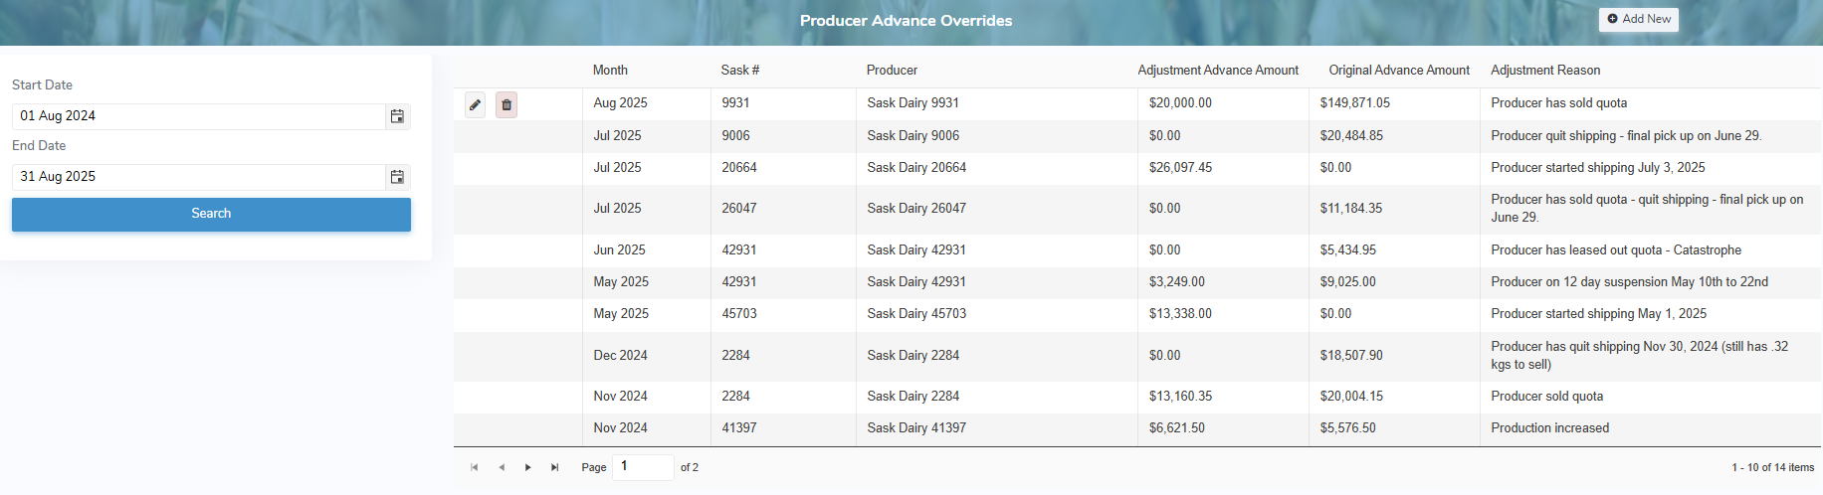Sort by the Sask # column header
Screen dimensions: 1823x495
click(x=739, y=71)
